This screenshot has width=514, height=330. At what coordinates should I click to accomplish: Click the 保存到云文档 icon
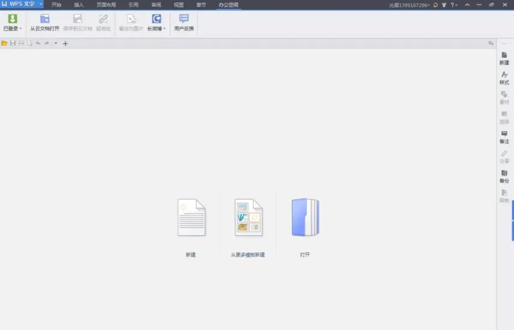pos(78,19)
